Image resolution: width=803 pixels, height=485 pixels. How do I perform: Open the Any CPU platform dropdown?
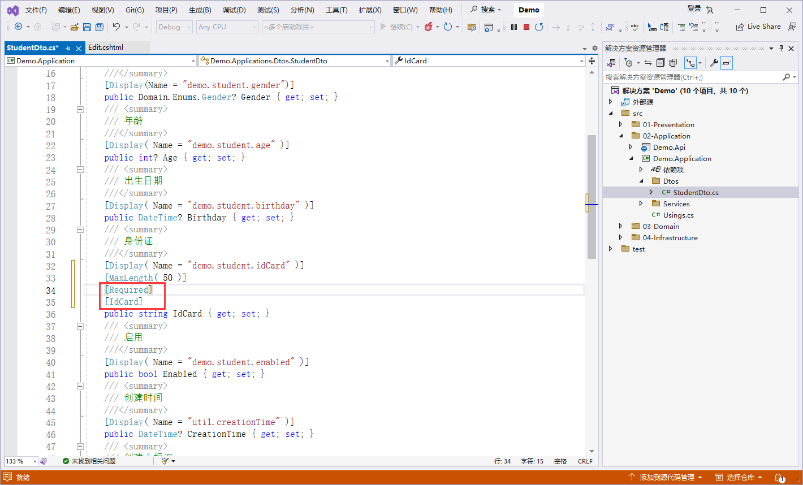227,27
